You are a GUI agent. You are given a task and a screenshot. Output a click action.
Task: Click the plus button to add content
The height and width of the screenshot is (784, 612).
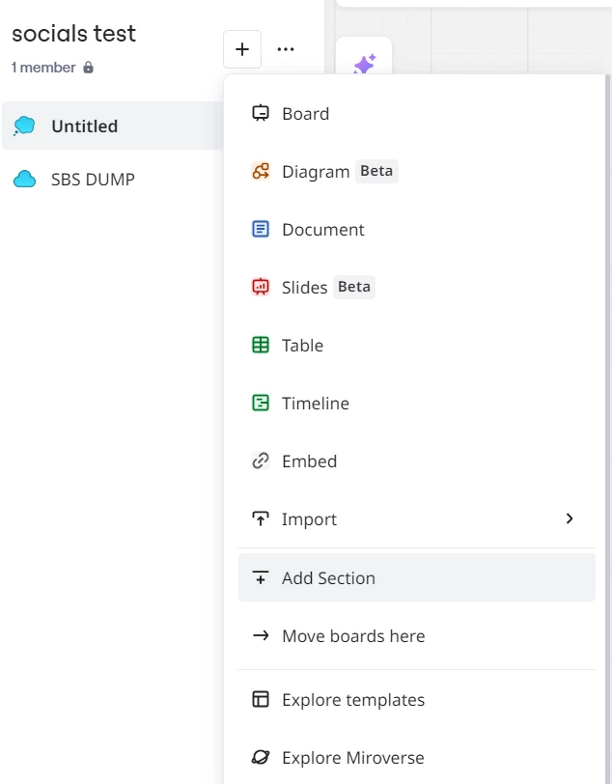click(x=242, y=49)
